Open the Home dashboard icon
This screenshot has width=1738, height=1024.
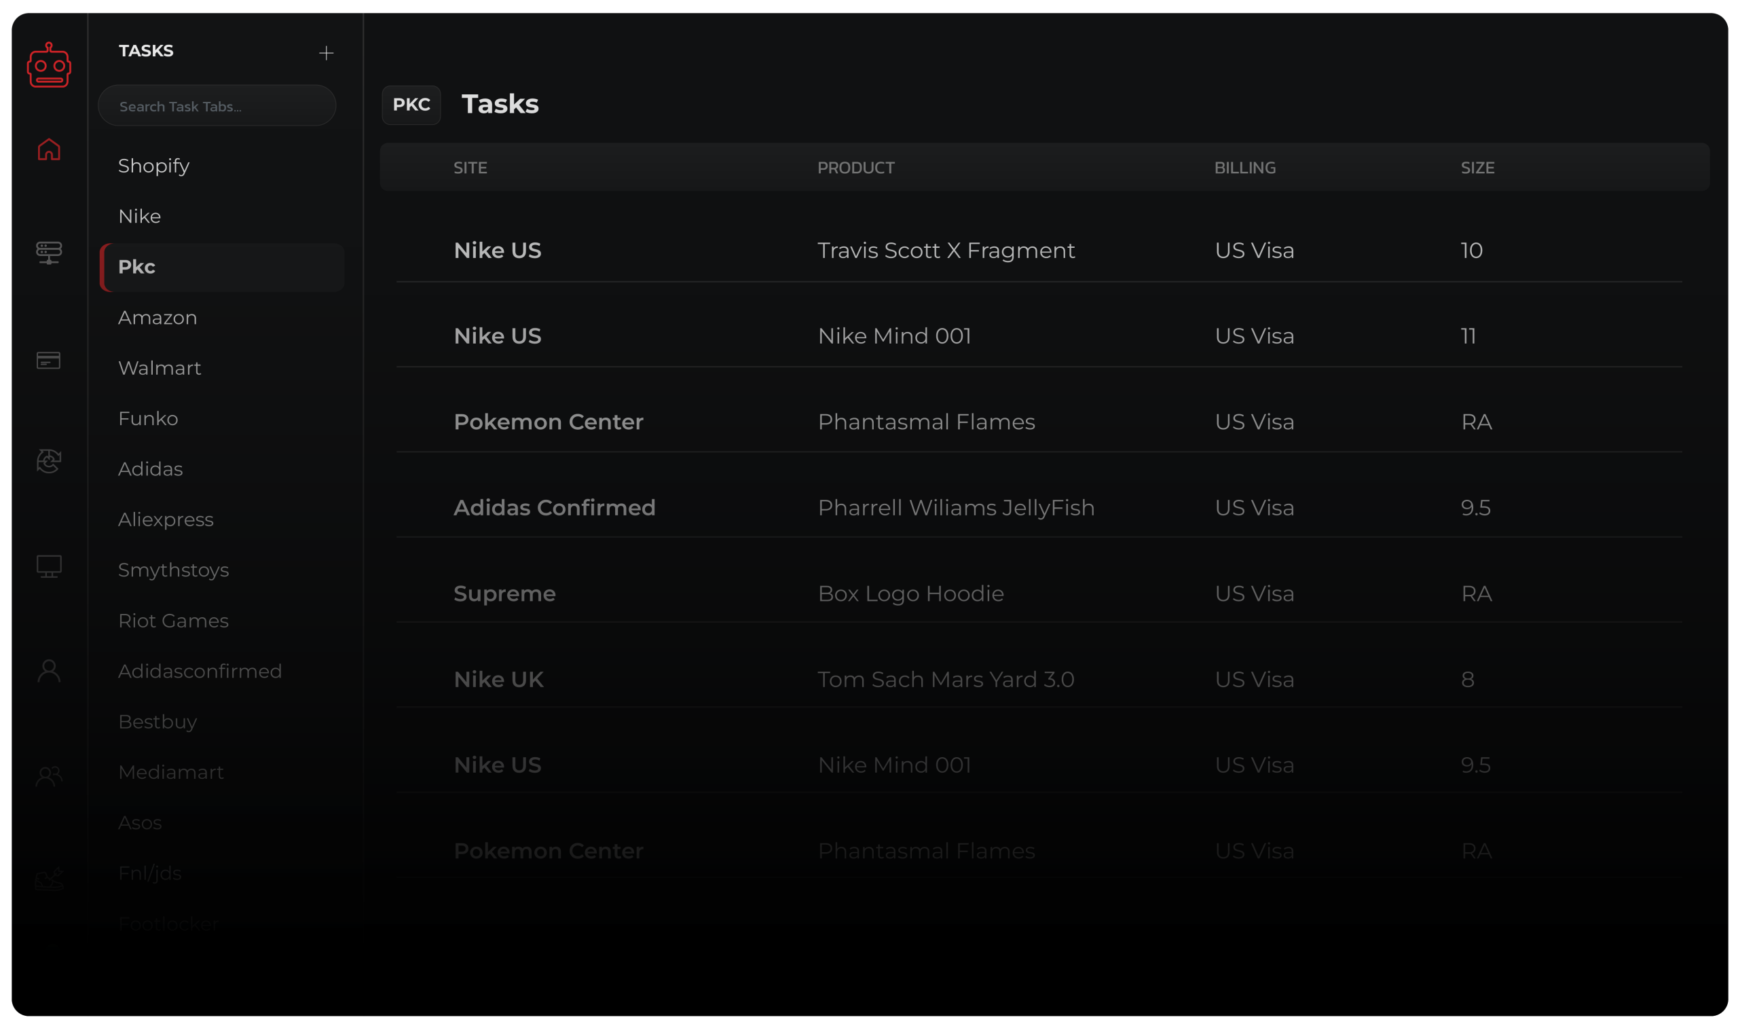49,149
